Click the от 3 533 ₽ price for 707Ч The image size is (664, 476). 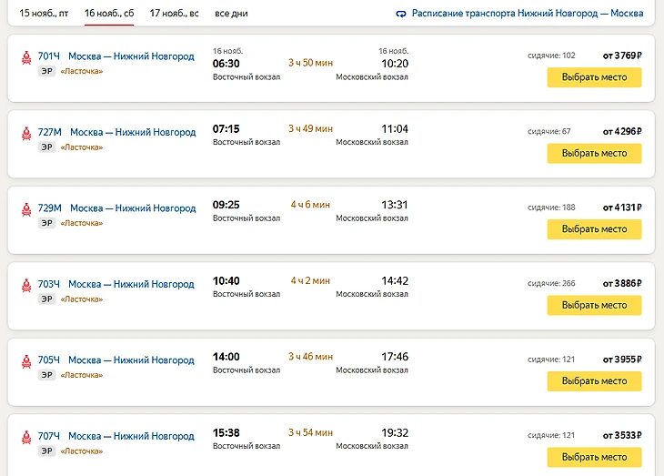point(622,435)
